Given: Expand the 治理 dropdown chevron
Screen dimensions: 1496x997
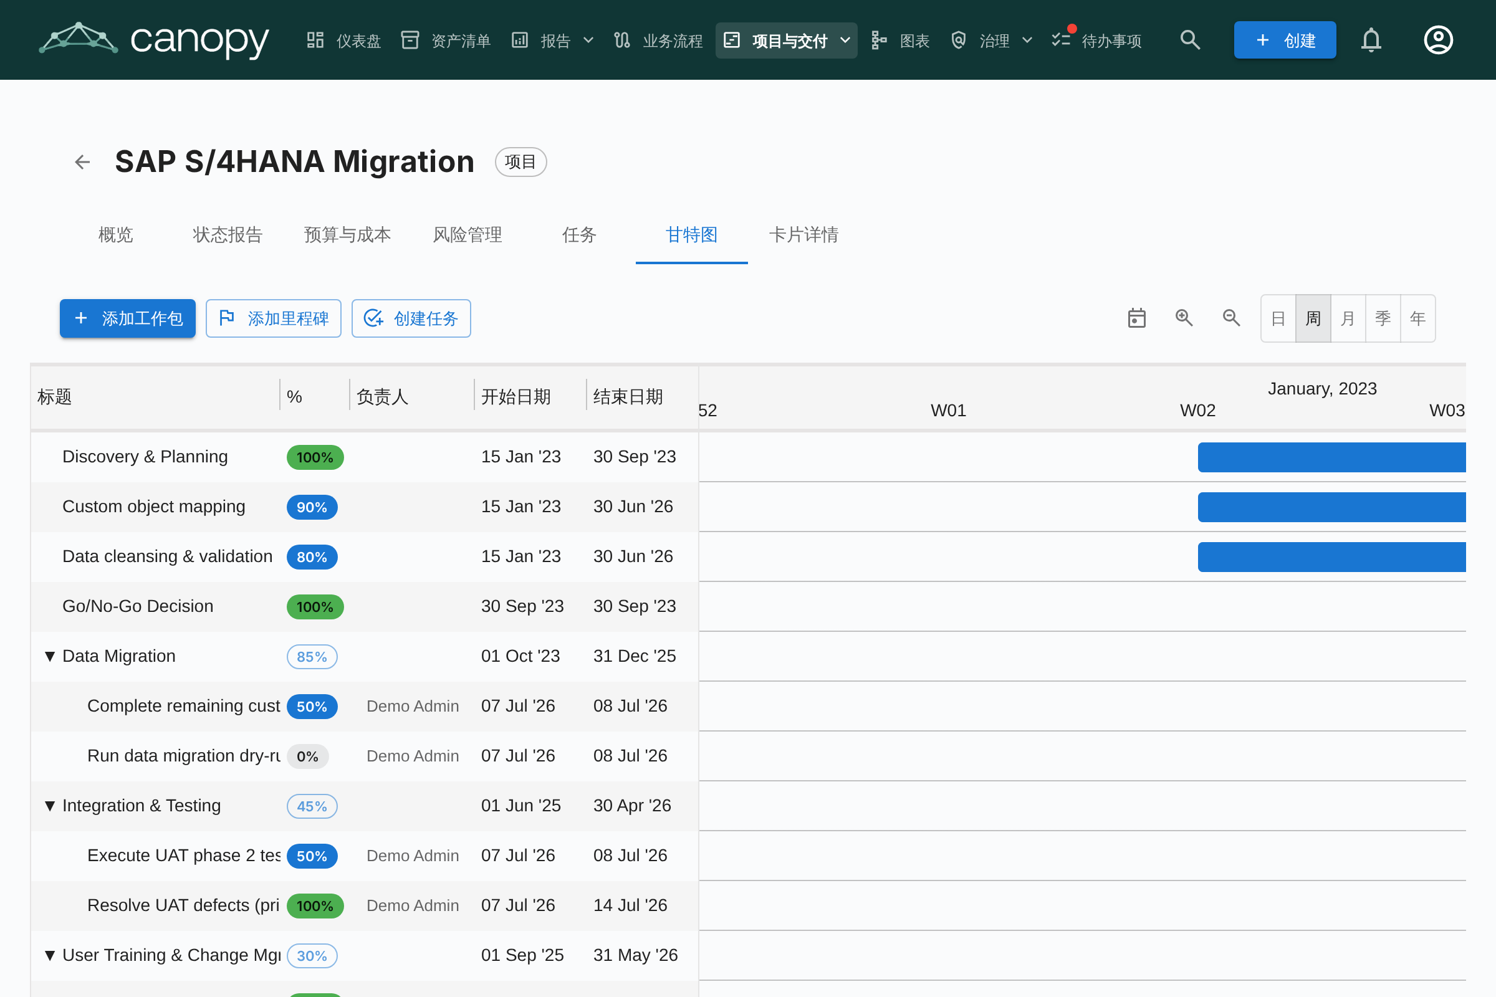Looking at the screenshot, I should coord(1027,41).
